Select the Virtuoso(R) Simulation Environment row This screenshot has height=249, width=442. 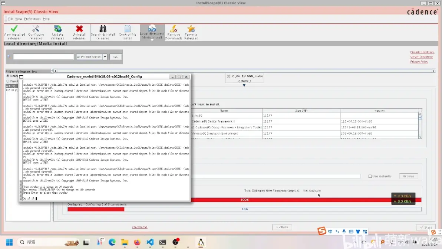coord(304,133)
